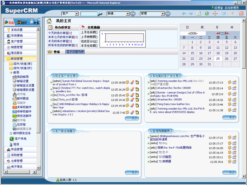Screen dimensions: 247x185
Task: Switch calendar to 年 view
Action: (x=232, y=27)
